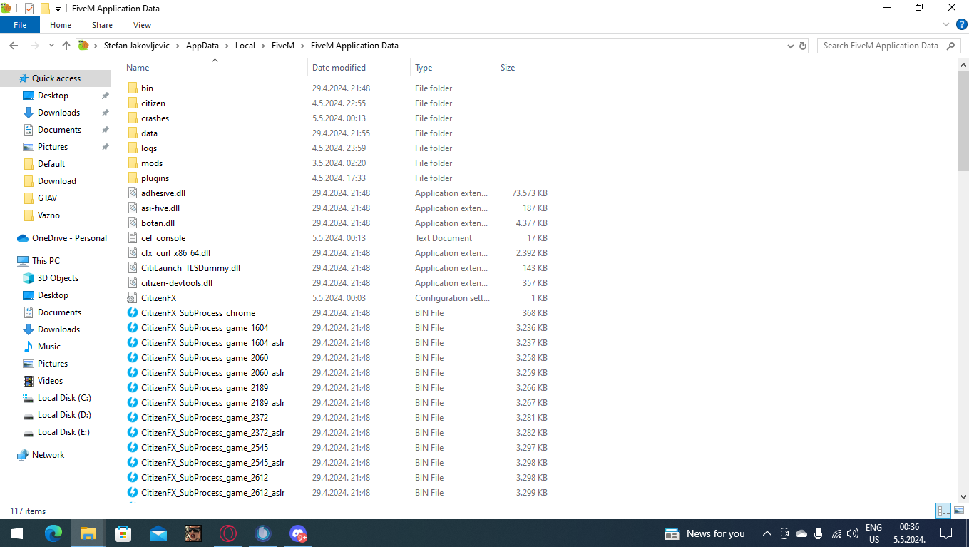This screenshot has height=547, width=969.
Task: Switch to the Home ribbon tab
Action: (x=61, y=25)
